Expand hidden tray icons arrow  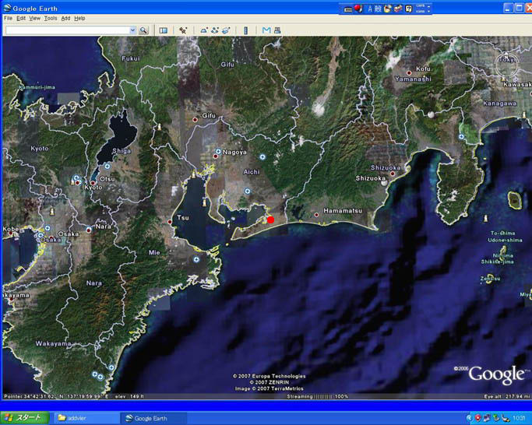coord(470,418)
